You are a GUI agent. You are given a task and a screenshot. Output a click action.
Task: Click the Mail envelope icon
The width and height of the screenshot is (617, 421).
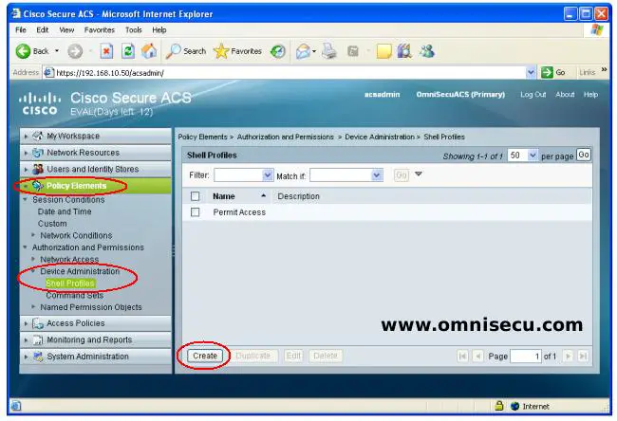[x=303, y=51]
